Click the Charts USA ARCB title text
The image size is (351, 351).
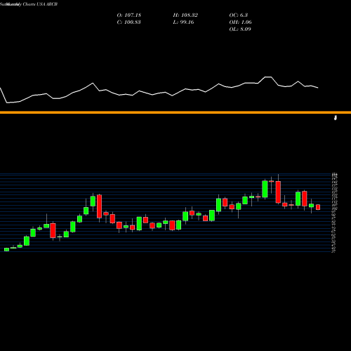click(x=40, y=4)
